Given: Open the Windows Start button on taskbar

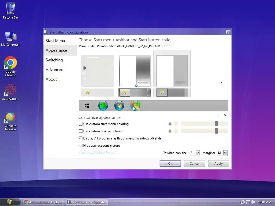Looking at the screenshot, I should [9, 202].
